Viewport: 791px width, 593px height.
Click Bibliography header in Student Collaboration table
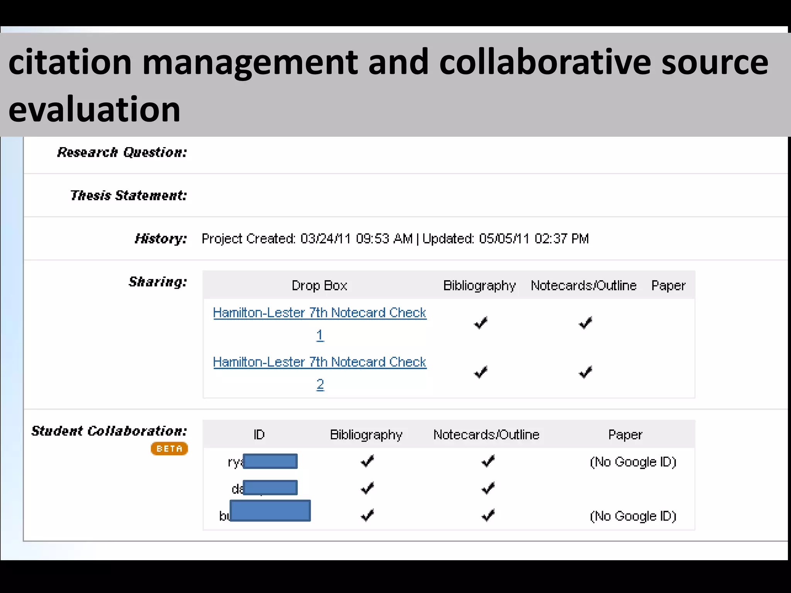pos(366,435)
